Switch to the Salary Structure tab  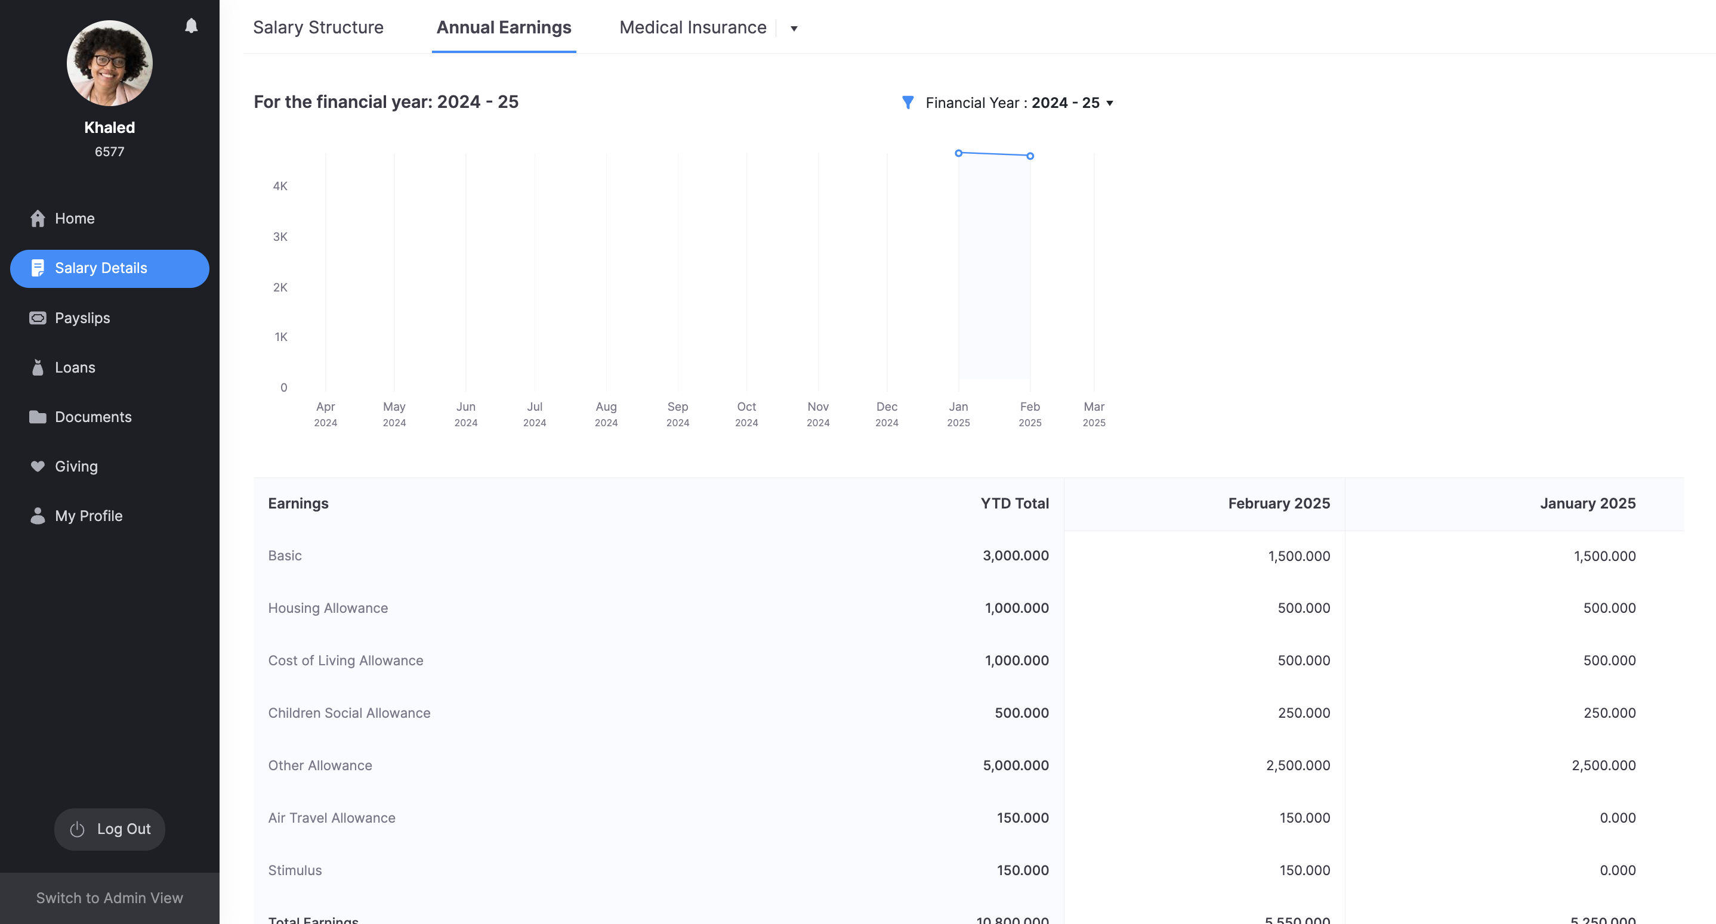point(318,27)
